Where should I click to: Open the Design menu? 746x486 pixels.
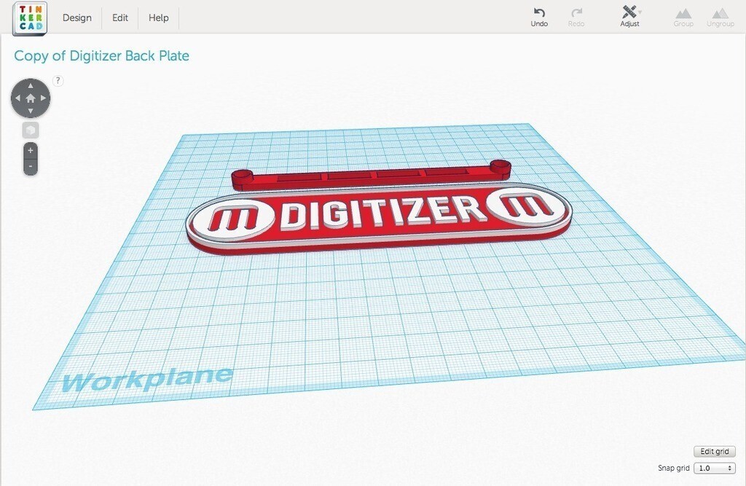click(x=77, y=17)
